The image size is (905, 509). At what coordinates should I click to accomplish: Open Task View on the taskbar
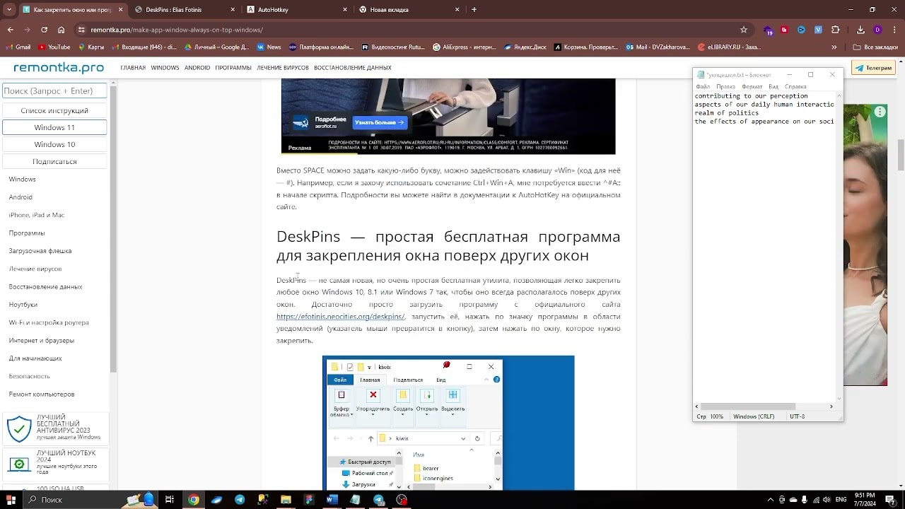pyautogui.click(x=170, y=500)
